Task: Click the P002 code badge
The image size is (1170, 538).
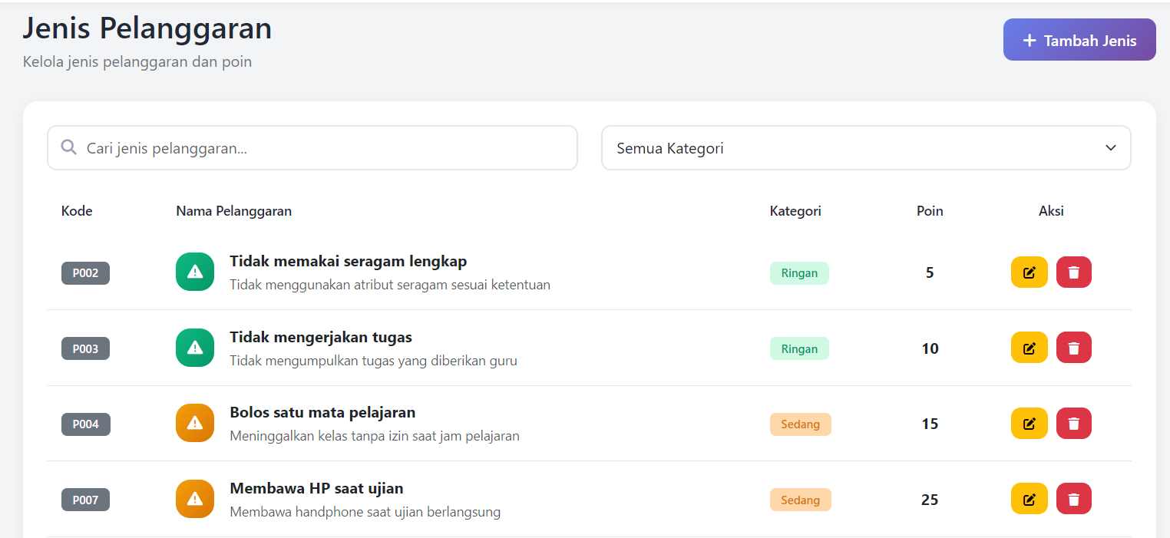Action: pos(85,273)
